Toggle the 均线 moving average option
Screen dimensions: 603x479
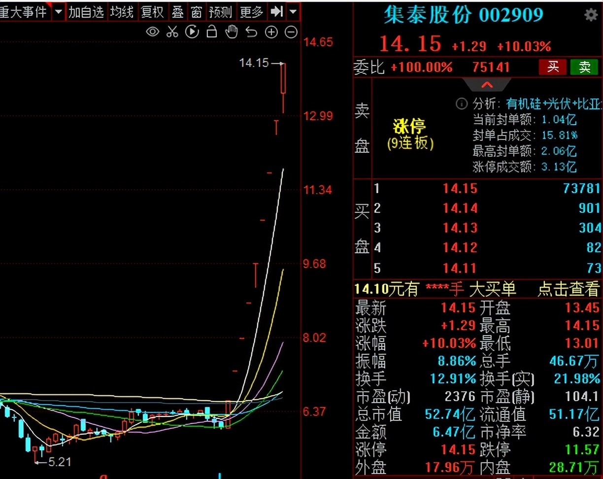point(122,11)
